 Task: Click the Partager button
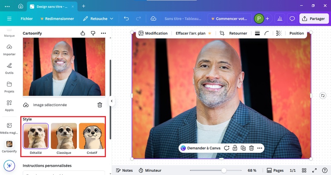pyautogui.click(x=314, y=19)
